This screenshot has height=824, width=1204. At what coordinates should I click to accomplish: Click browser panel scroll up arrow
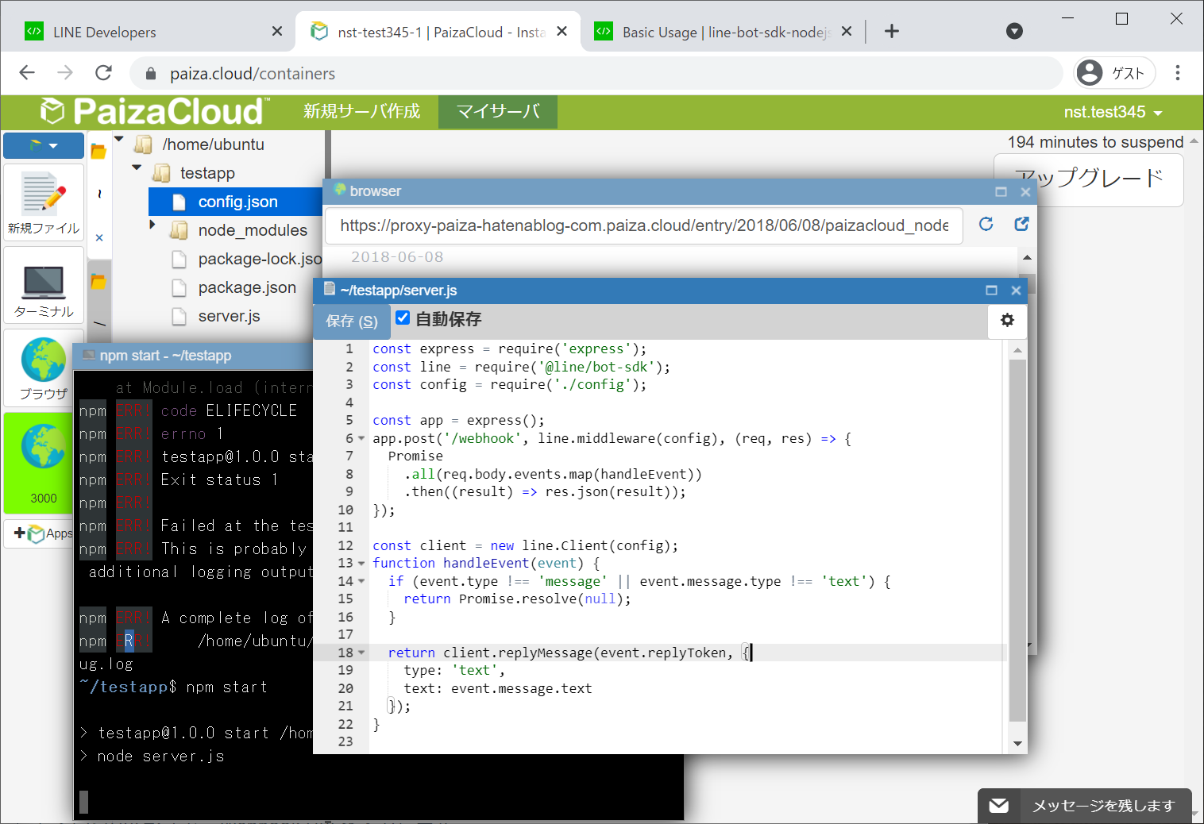click(x=1027, y=257)
